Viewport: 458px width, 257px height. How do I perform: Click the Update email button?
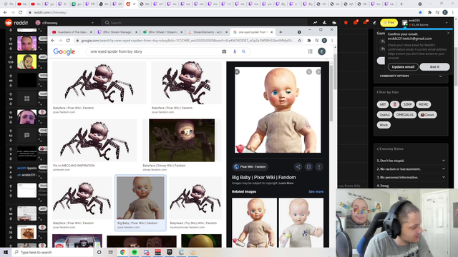click(403, 66)
